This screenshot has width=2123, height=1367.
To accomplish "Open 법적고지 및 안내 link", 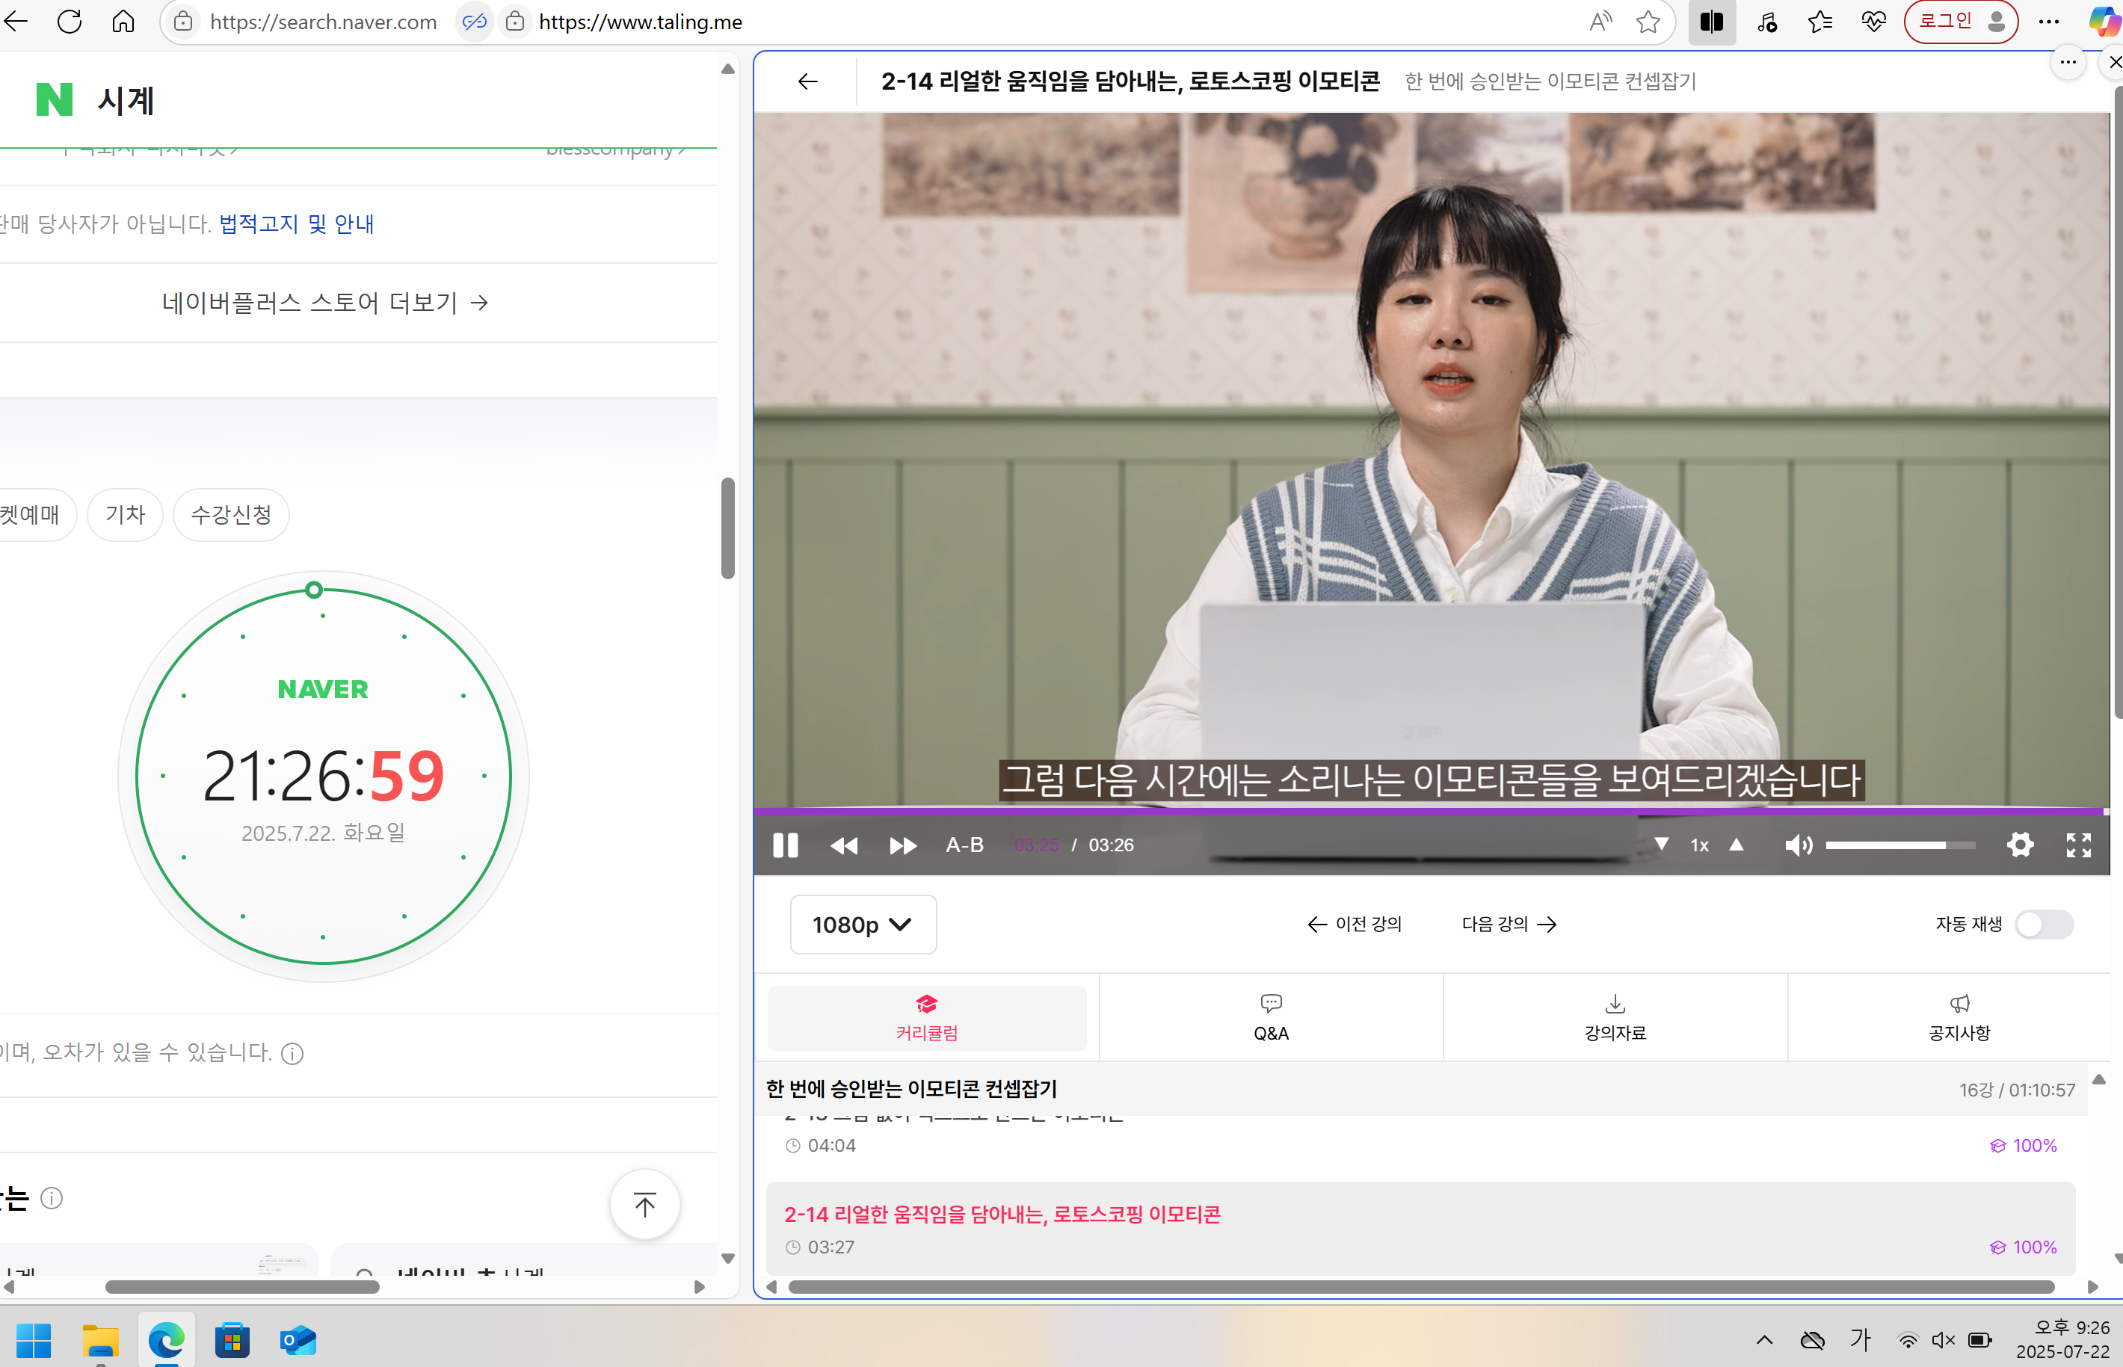I will [297, 223].
